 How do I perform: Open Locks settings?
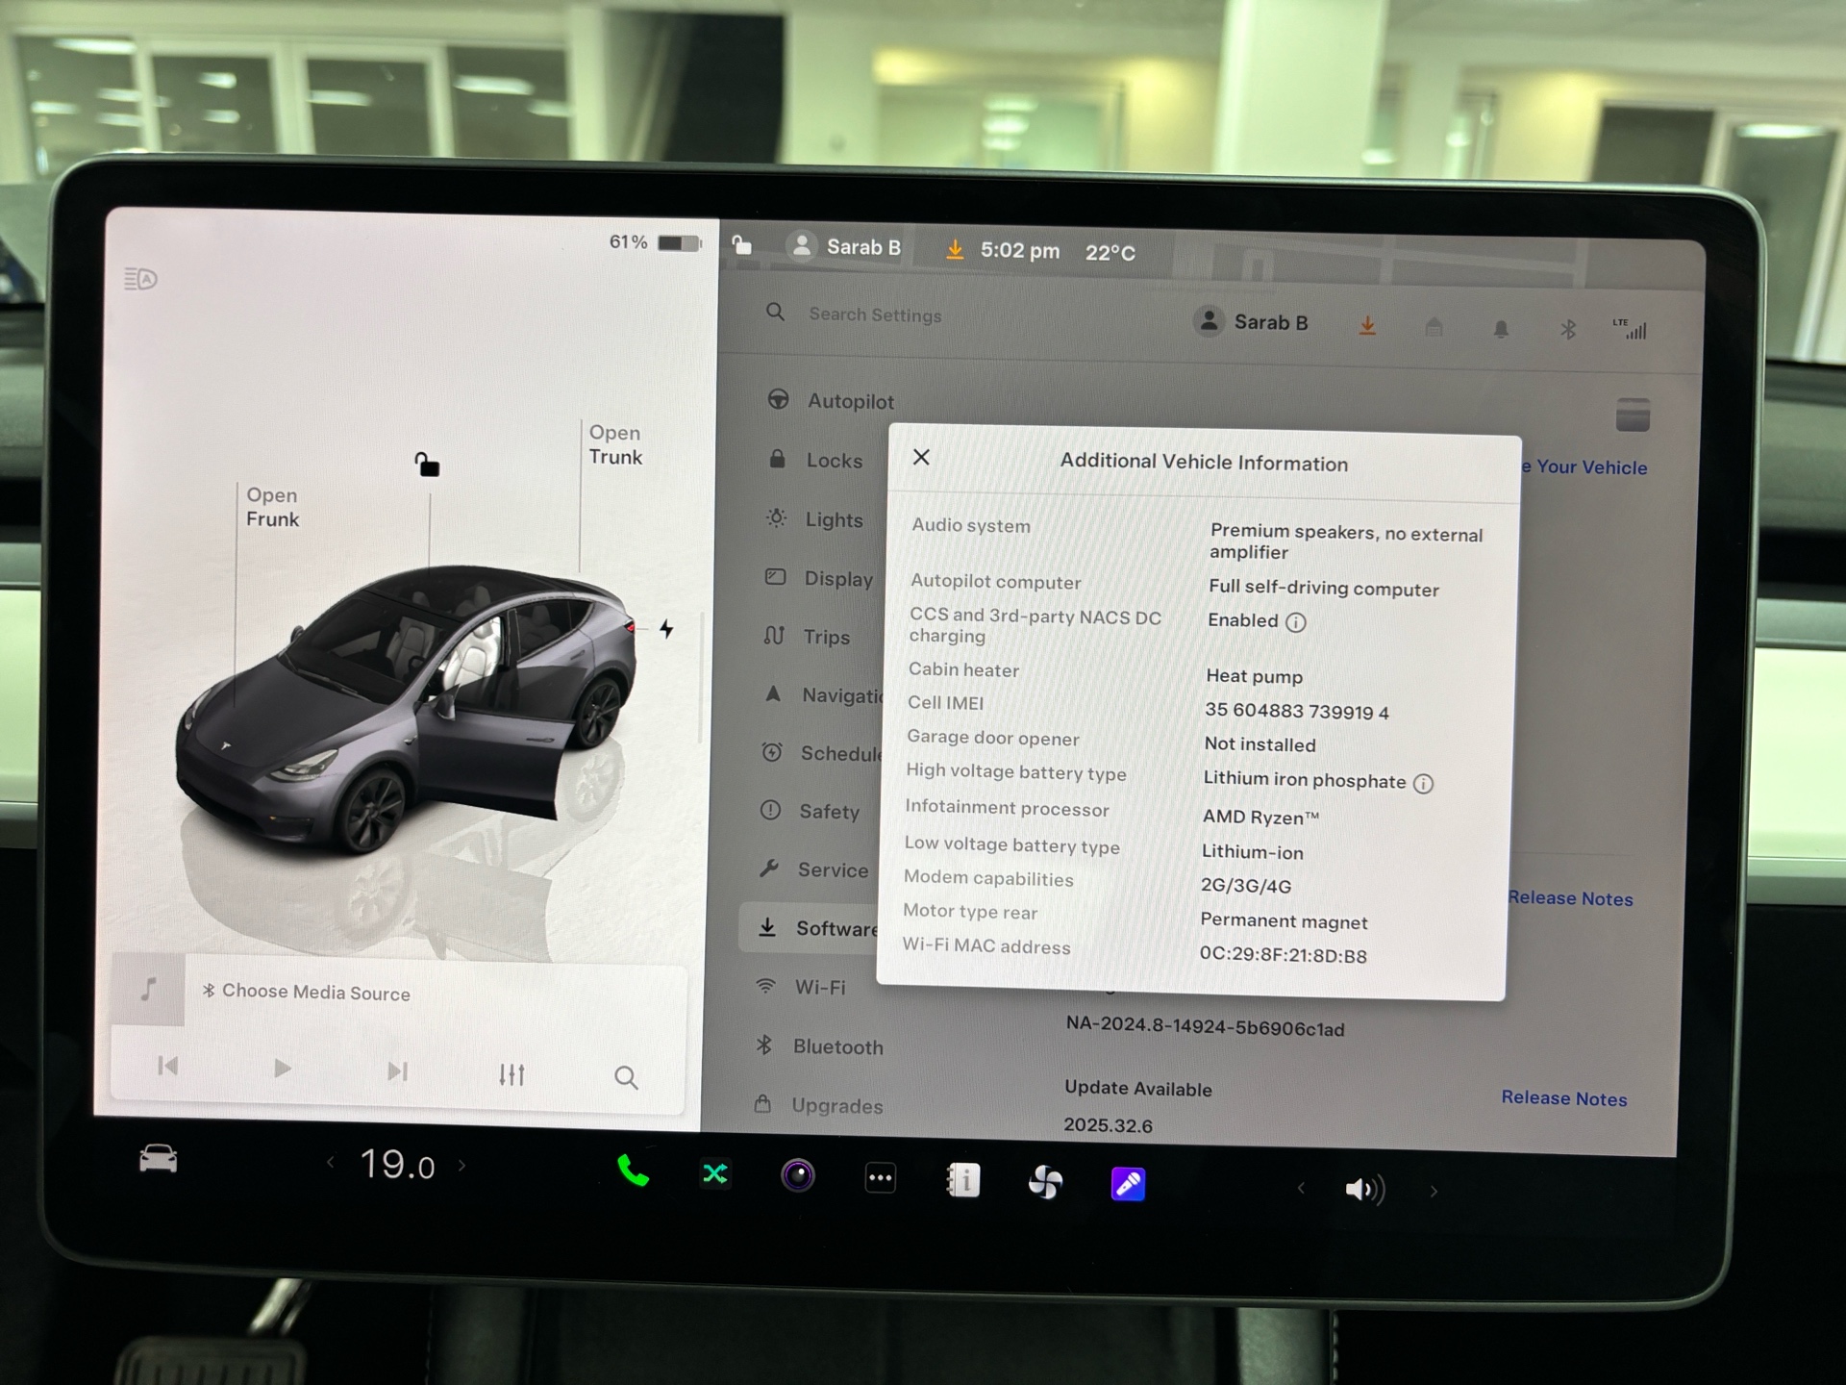pyautogui.click(x=813, y=460)
